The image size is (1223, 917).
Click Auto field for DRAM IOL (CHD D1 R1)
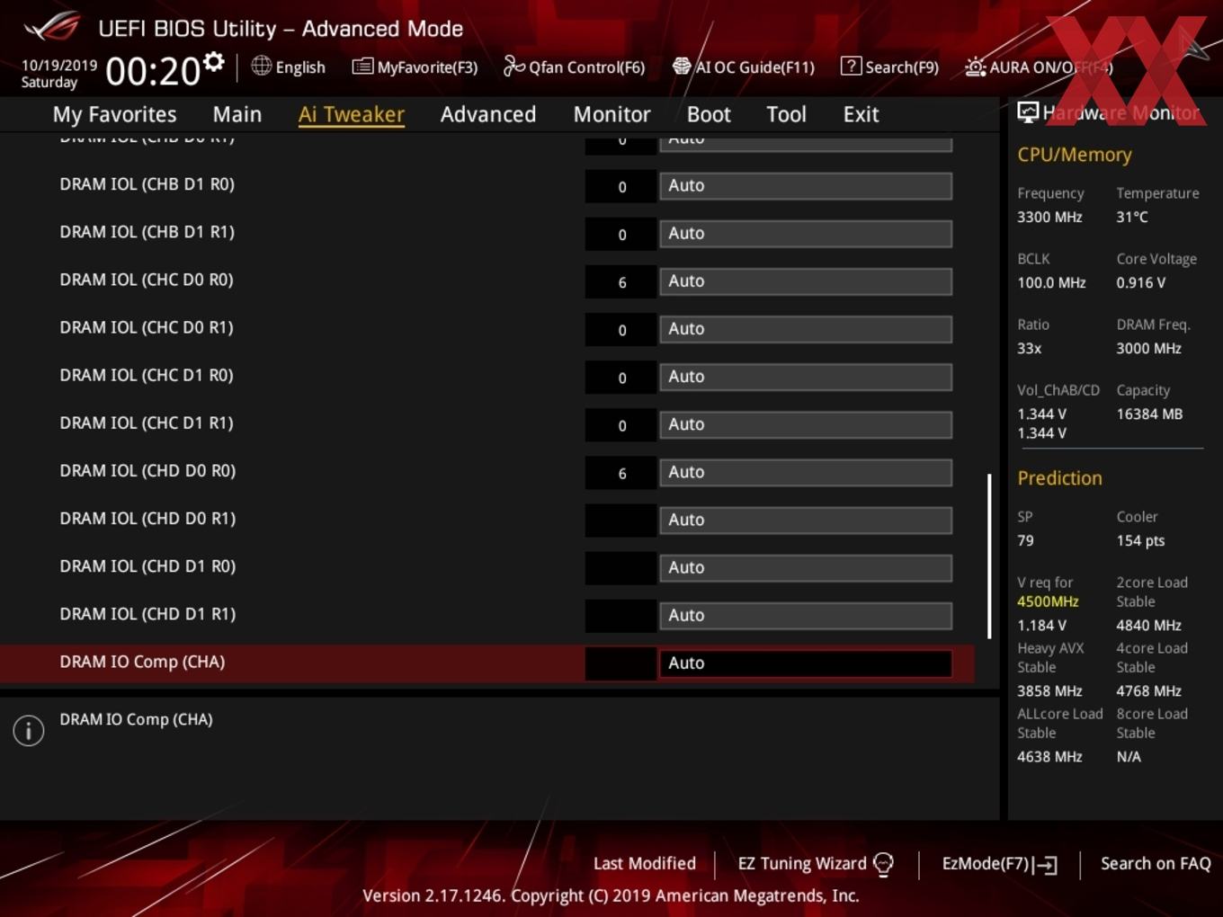tap(806, 615)
